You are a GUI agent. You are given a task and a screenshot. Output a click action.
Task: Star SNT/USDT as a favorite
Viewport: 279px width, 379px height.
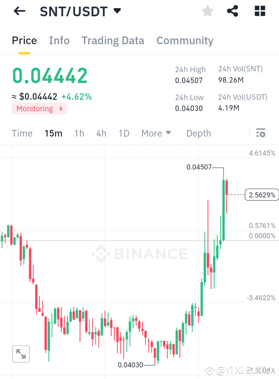point(207,11)
